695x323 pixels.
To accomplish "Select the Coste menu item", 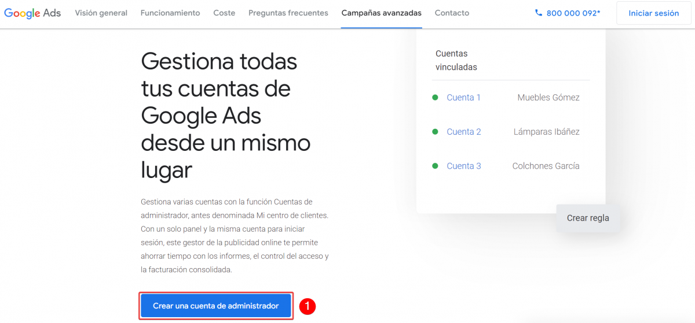I will pos(224,13).
